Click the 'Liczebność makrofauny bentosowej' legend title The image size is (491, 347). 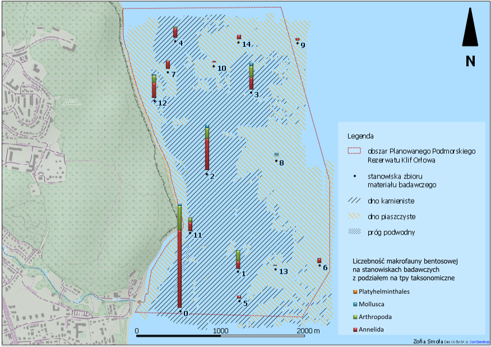coord(405,261)
